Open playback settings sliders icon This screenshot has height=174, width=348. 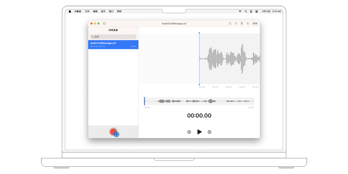(248, 24)
